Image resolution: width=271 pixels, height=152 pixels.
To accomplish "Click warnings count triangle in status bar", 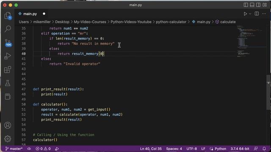I will pyautogui.click(x=47, y=149).
